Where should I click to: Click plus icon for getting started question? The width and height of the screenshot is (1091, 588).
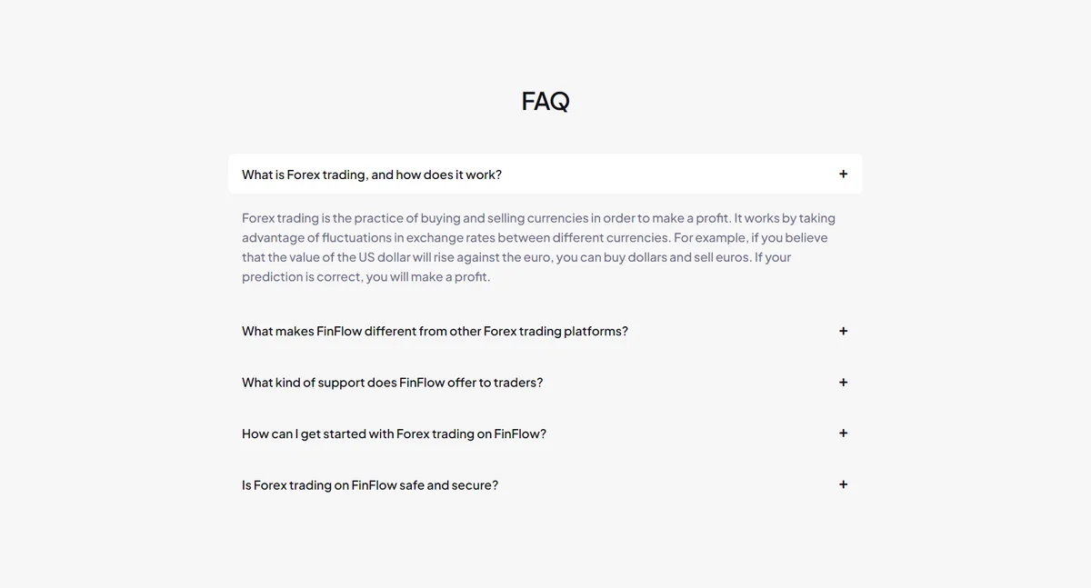pos(843,434)
